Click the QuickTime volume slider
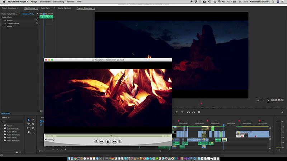Screen dimensions: 287x161 52,140
